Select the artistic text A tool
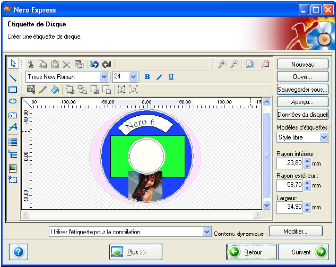The image size is (336, 267). [13, 127]
